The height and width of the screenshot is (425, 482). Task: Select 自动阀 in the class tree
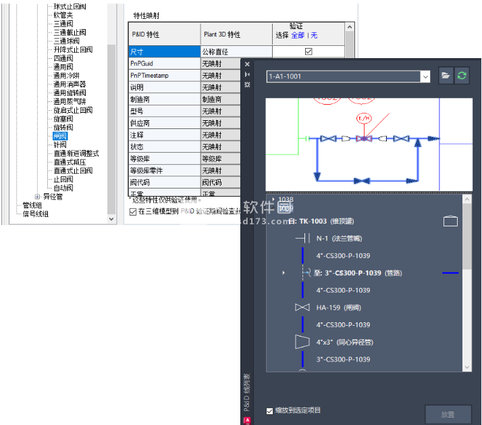pos(63,188)
